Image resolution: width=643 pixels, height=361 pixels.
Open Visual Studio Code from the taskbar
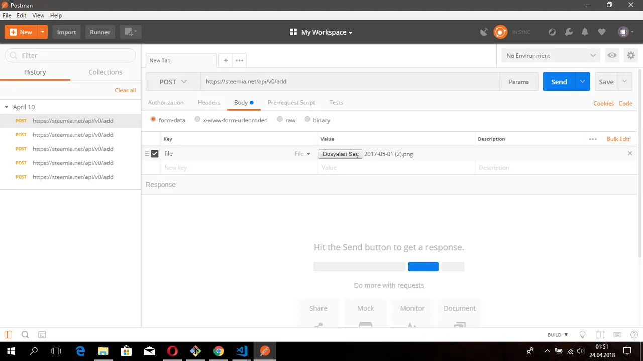point(242,351)
